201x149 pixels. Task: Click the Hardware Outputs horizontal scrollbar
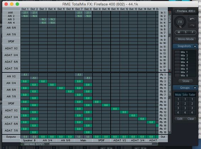[101, 144]
